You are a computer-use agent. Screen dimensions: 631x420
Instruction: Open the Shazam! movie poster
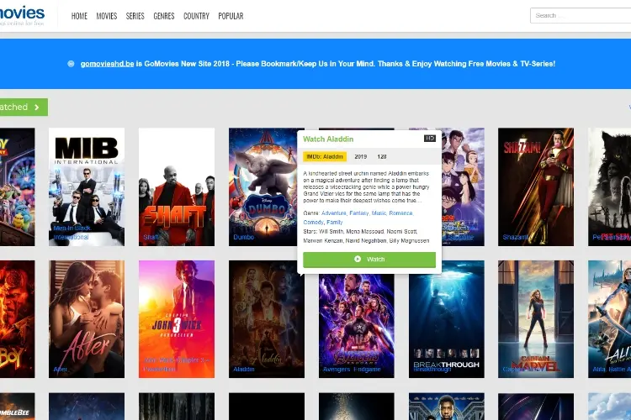click(536, 186)
